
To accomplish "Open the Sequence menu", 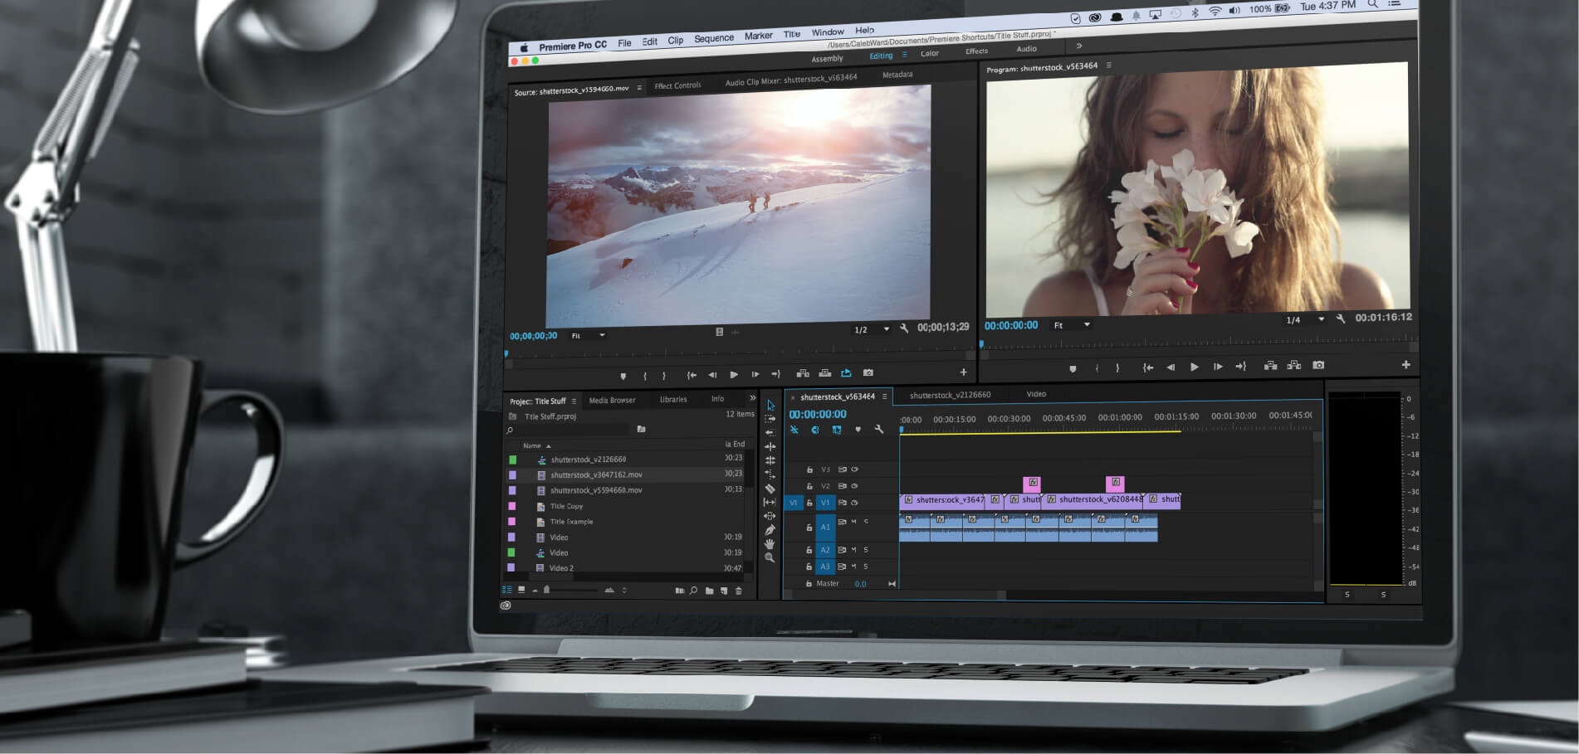I will pos(714,38).
